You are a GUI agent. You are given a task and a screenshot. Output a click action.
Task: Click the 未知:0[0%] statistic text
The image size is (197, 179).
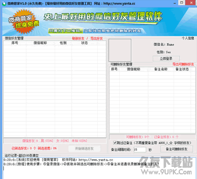click(79, 141)
